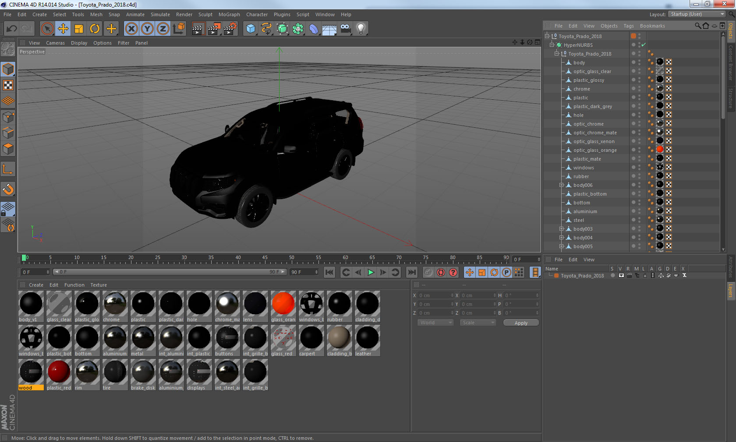The image size is (736, 442).
Task: Open the Sculpt menu
Action: [x=205, y=14]
